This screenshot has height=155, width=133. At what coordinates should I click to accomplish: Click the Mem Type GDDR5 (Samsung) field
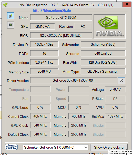coord(103,71)
